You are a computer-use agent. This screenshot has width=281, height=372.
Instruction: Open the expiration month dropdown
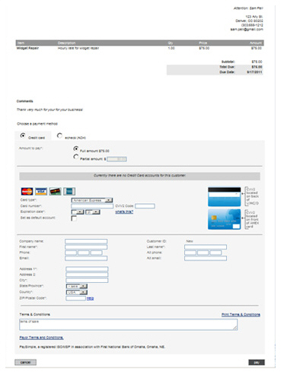[78, 212]
